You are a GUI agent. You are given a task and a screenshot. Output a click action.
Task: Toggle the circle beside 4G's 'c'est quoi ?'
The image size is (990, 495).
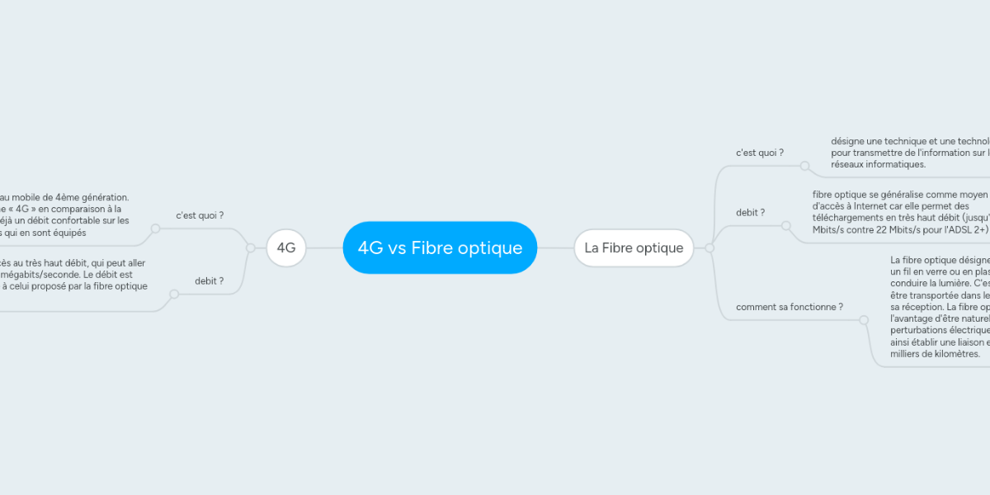tap(155, 229)
